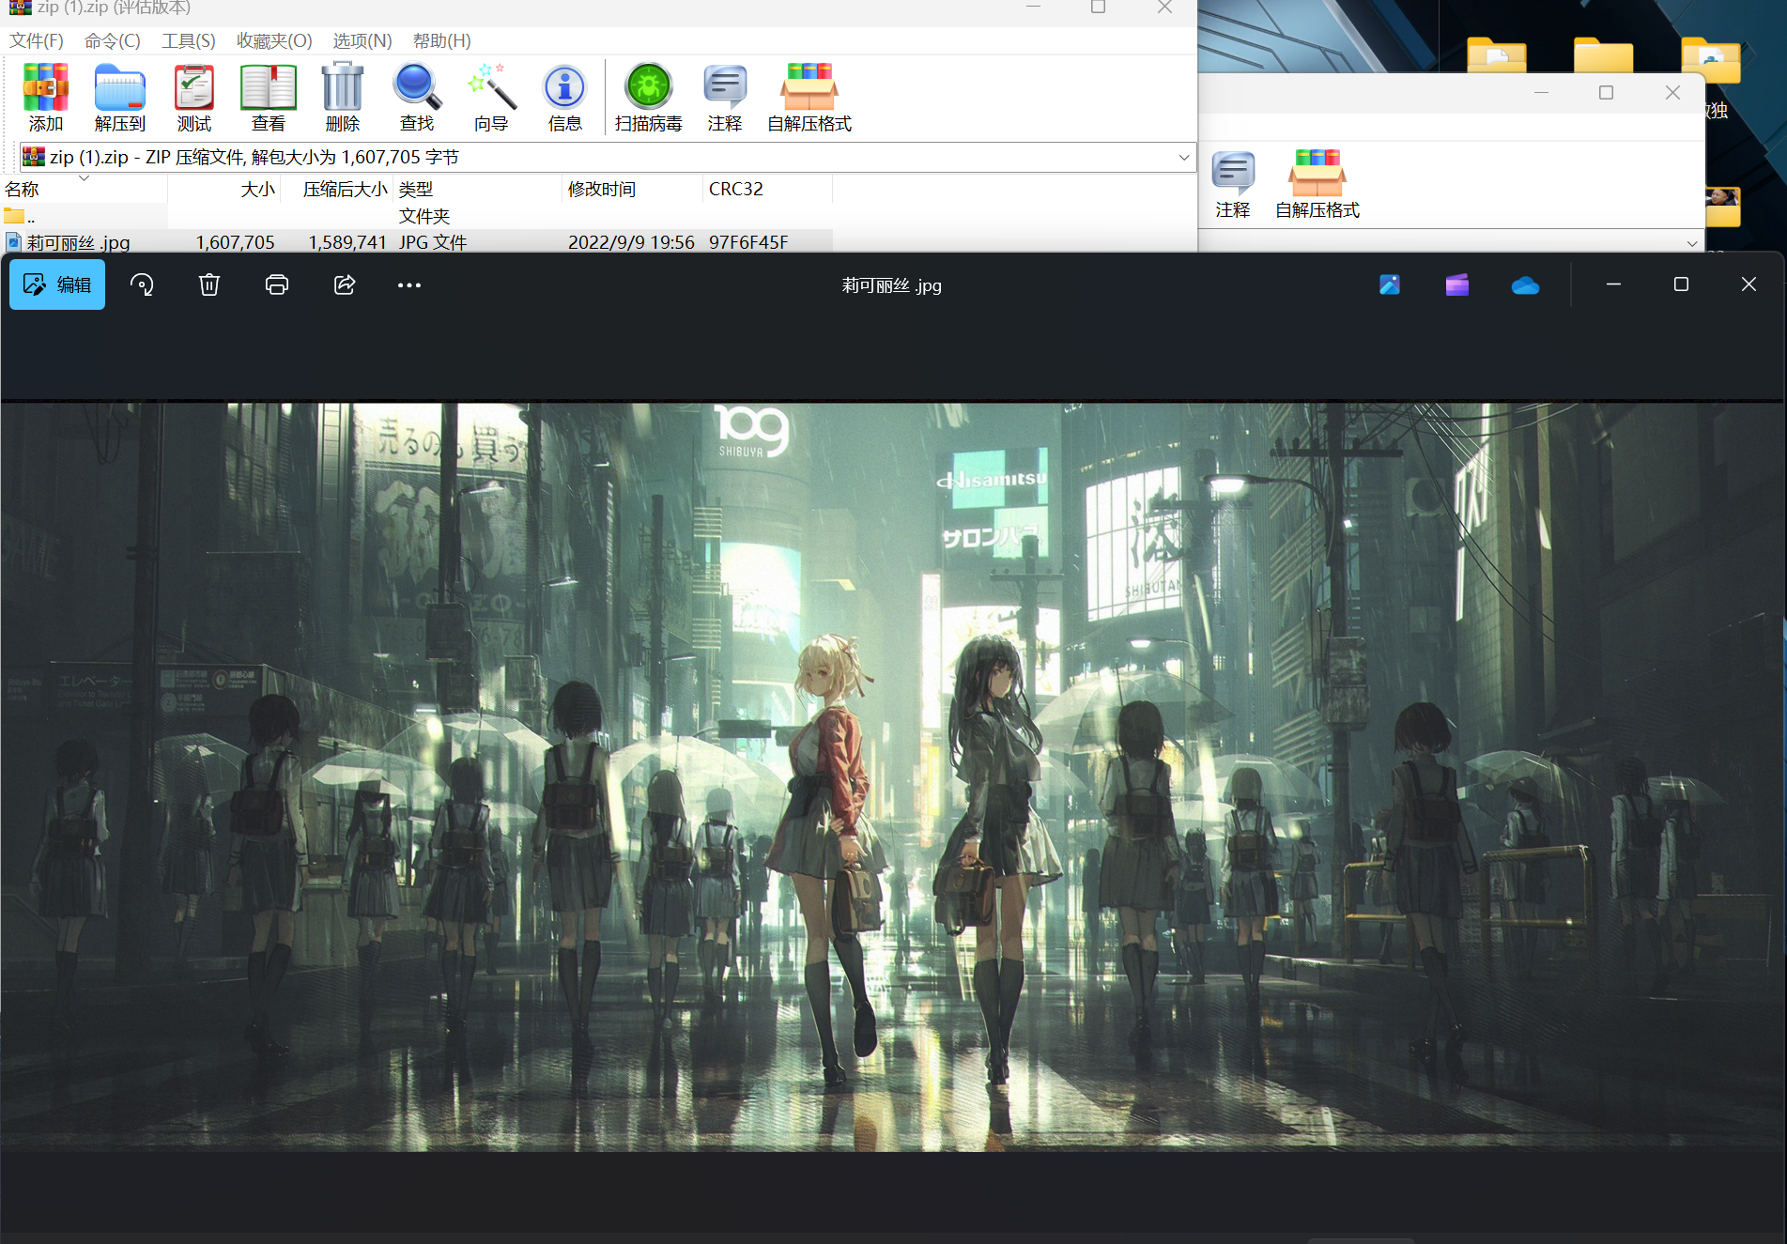Sort by Size (大小) column header
Viewport: 1787px width, 1244px height.
pos(223,189)
